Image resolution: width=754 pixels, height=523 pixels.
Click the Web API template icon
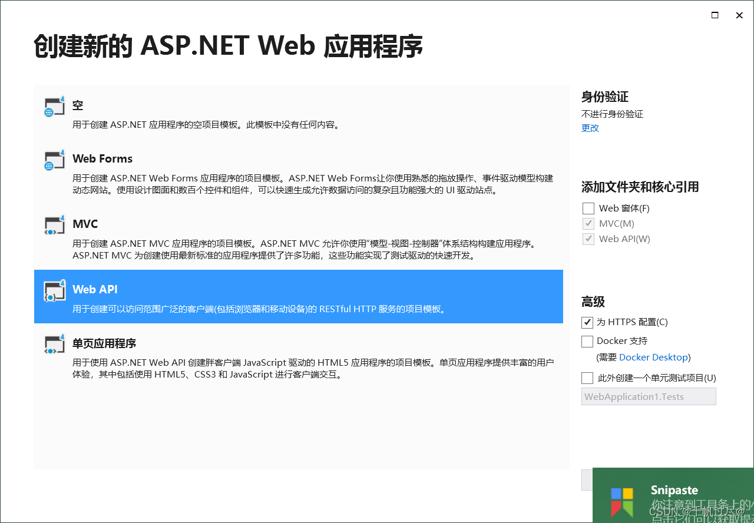54,290
